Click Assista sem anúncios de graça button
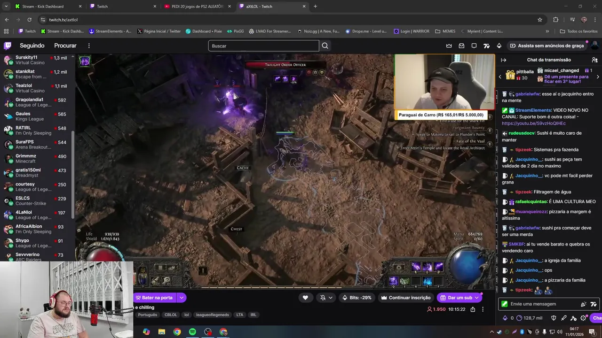Screen dimensions: 602x338 (x=546, y=46)
